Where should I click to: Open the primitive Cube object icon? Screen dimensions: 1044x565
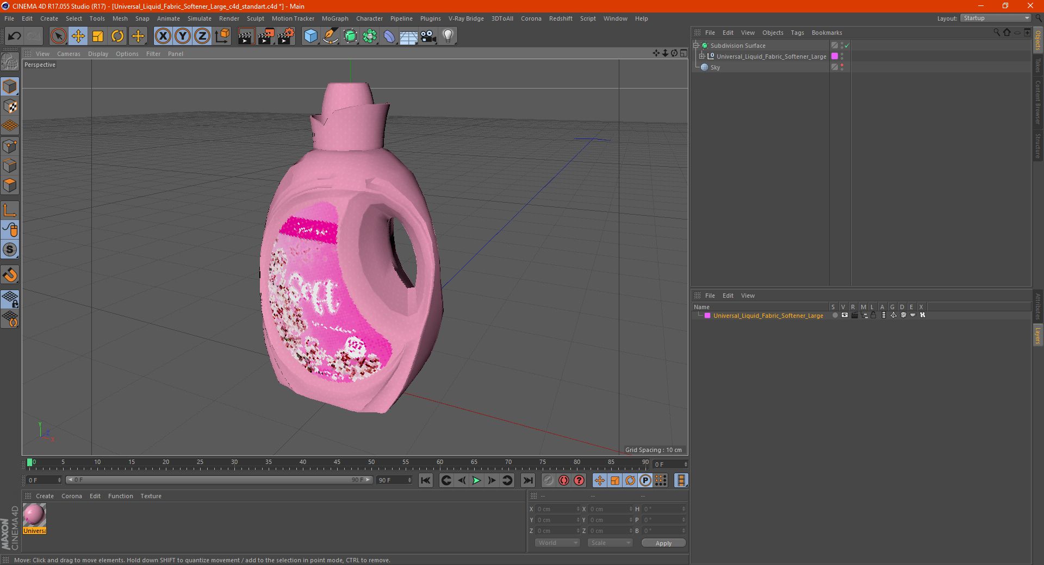tap(310, 36)
